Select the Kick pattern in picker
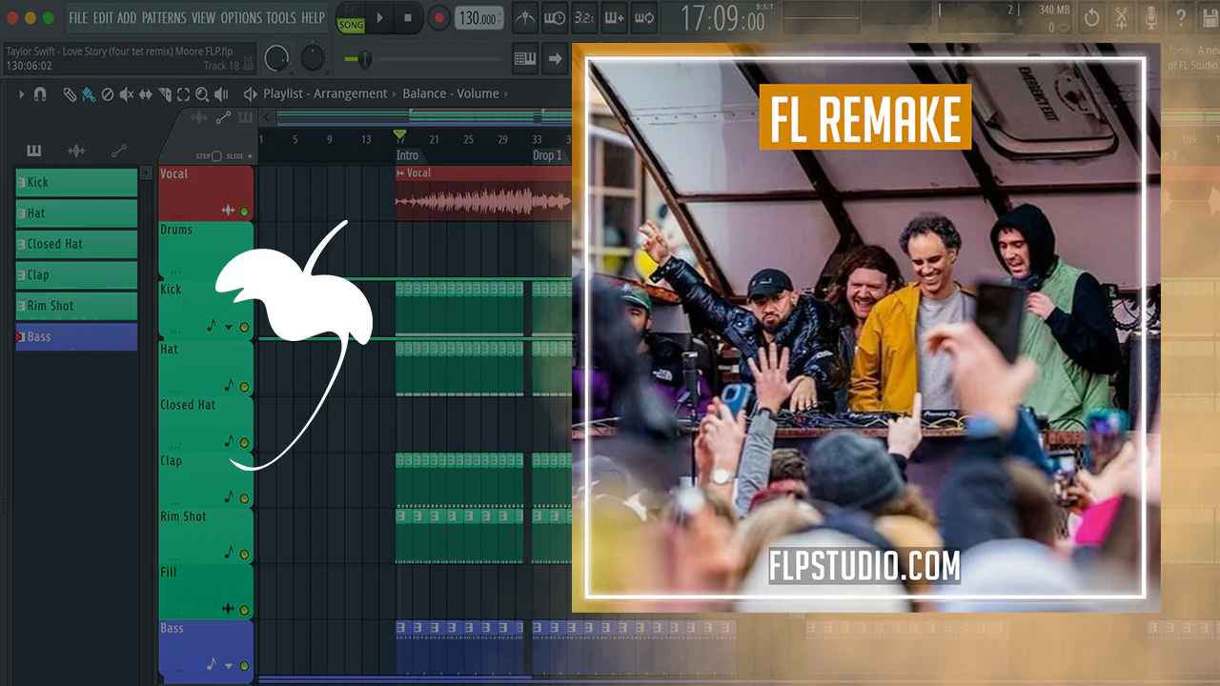The width and height of the screenshot is (1220, 686). click(x=76, y=182)
